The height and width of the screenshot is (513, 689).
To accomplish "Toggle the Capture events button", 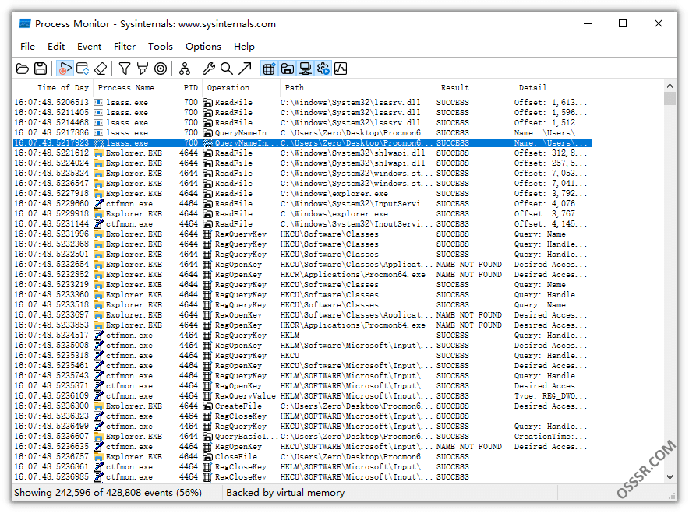I will pos(65,69).
